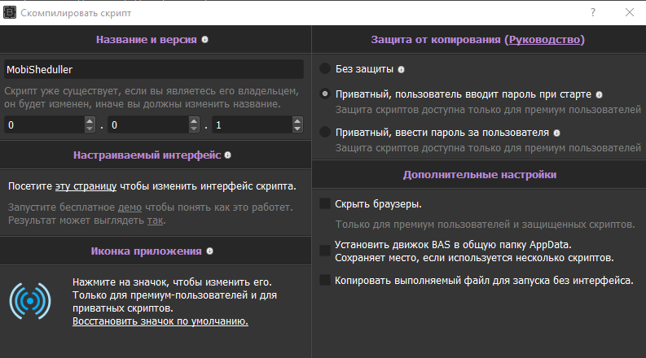This screenshot has width=646, height=358.
Task: Click the Скомпилировать скрипт window title
Action: tap(76, 13)
